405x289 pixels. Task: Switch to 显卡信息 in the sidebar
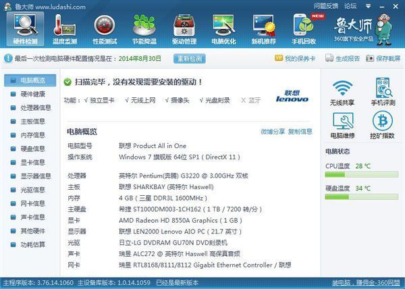point(32,162)
